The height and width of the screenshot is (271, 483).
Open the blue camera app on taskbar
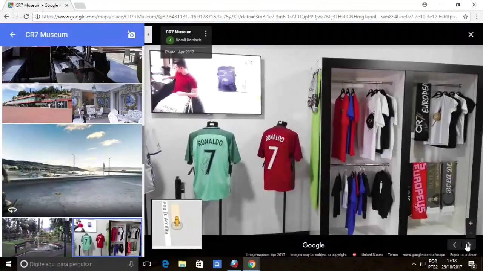[217, 264]
